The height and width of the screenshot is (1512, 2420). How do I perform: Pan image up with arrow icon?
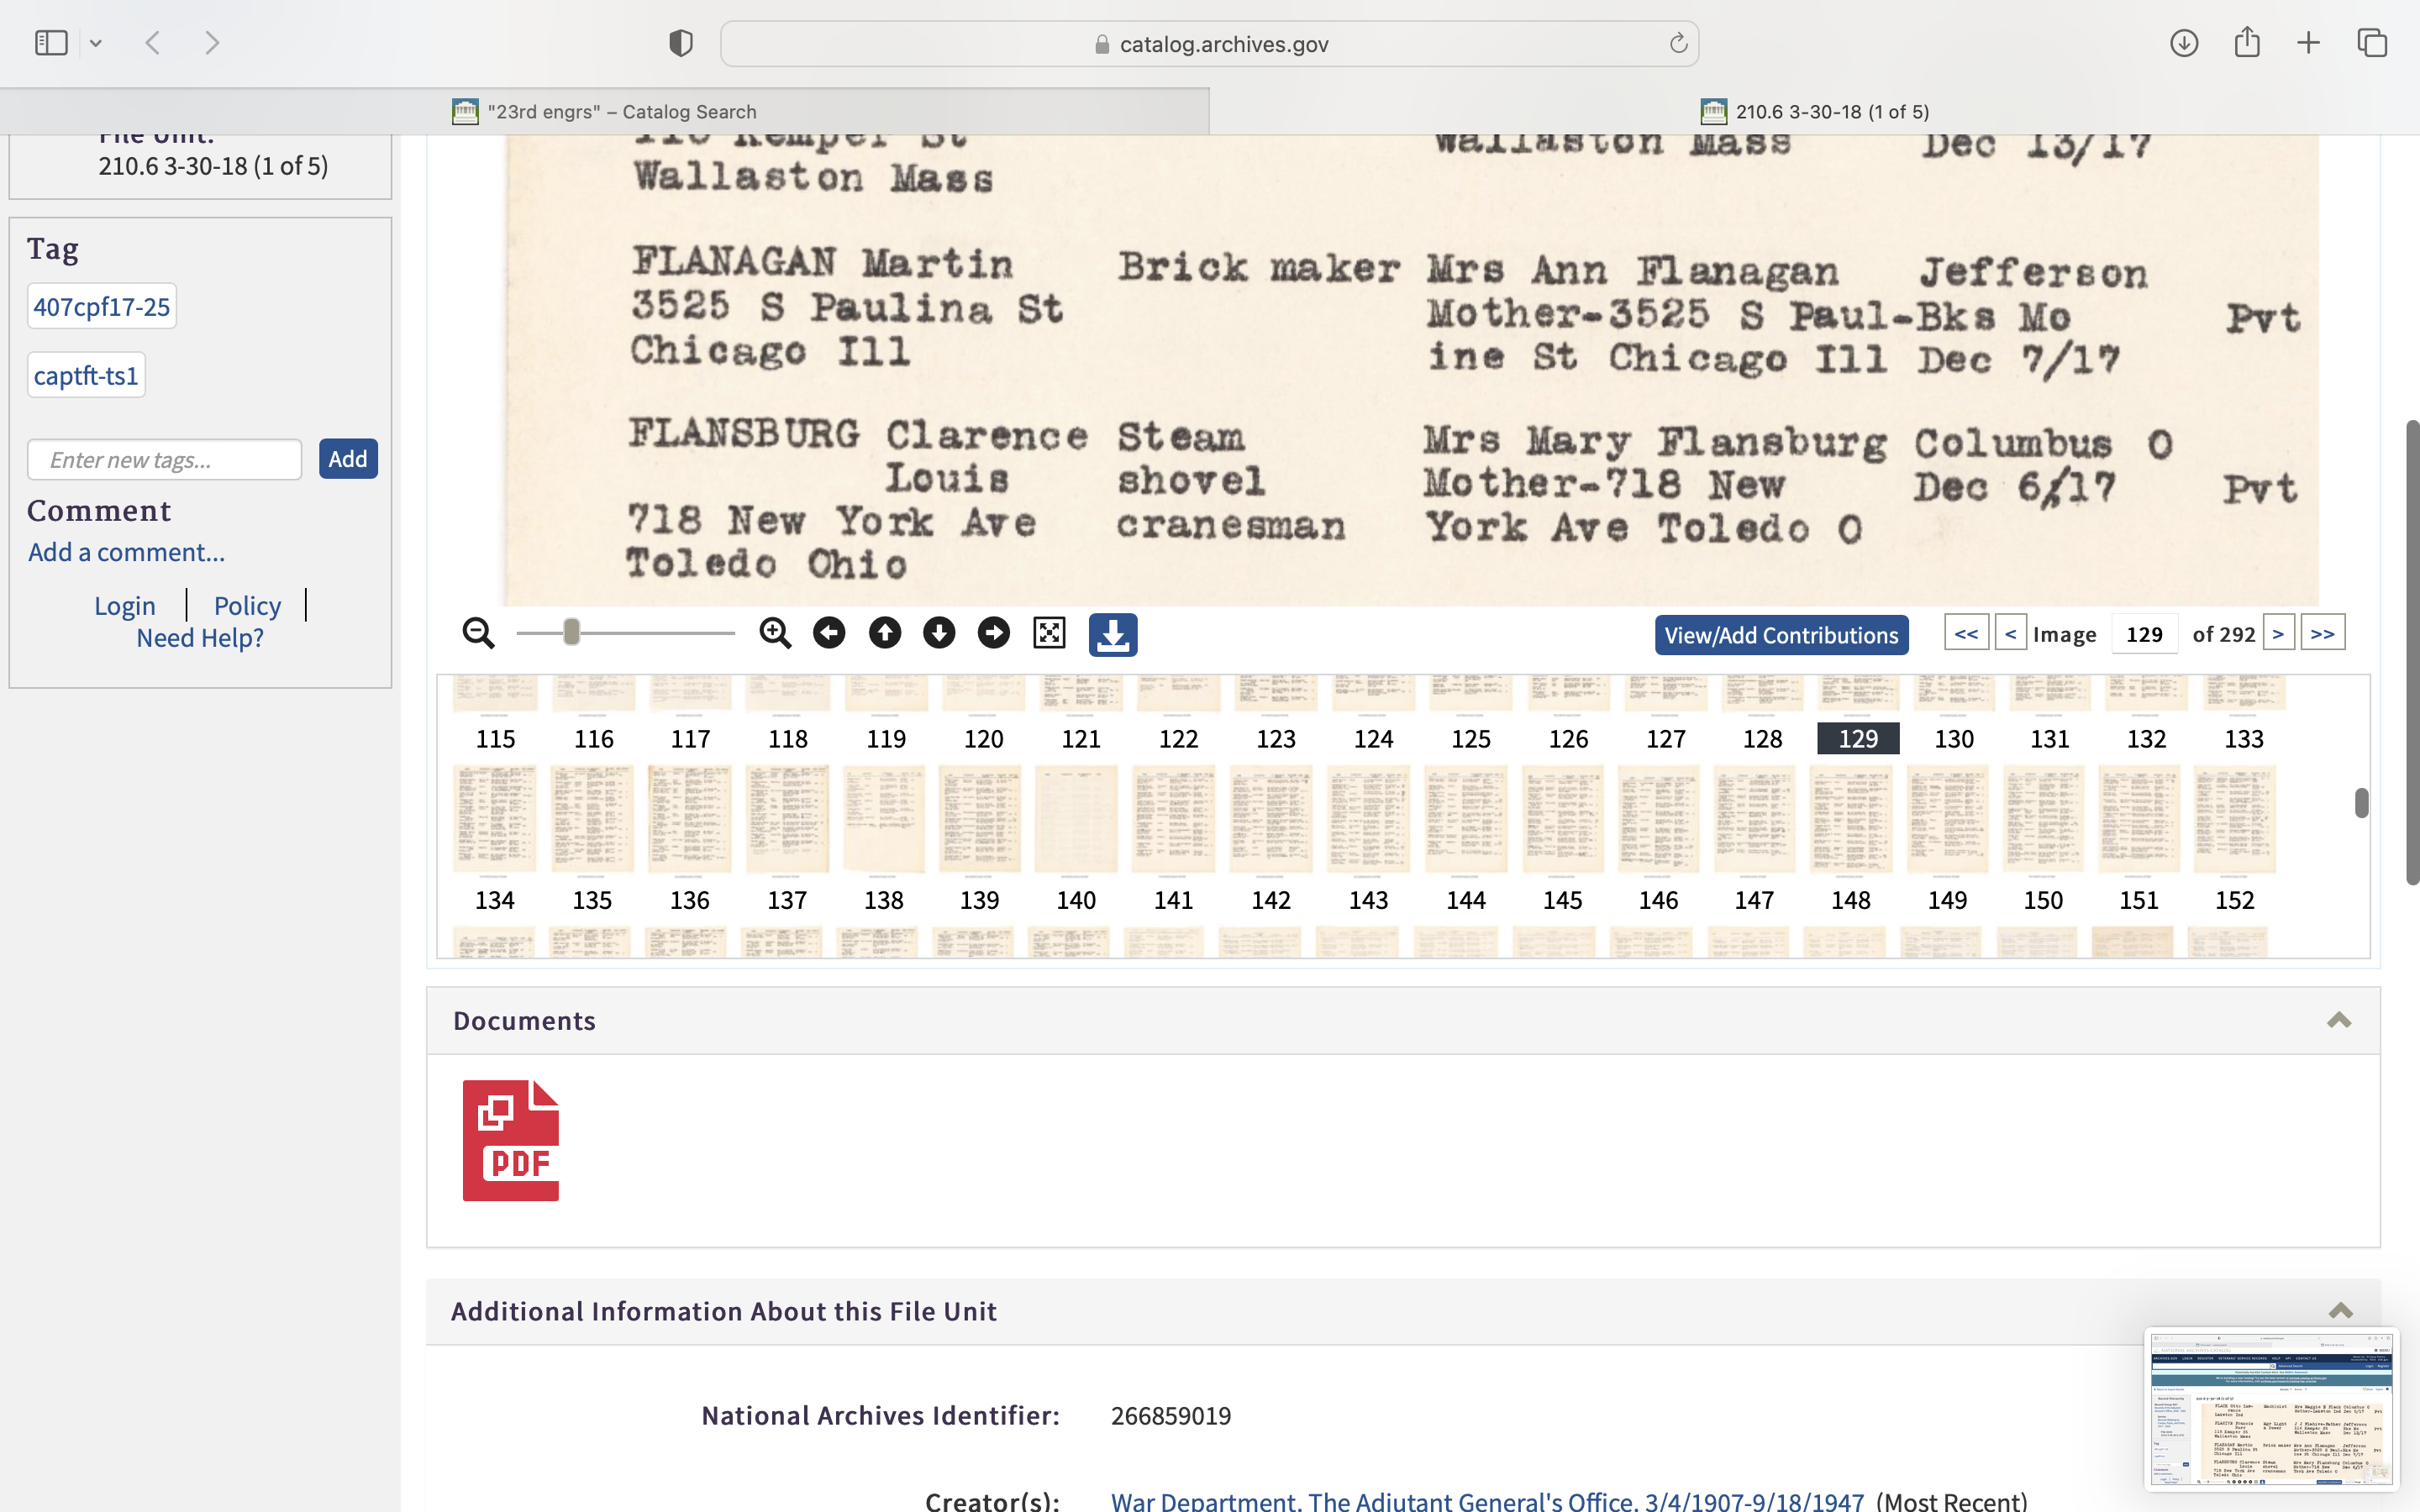(x=884, y=633)
